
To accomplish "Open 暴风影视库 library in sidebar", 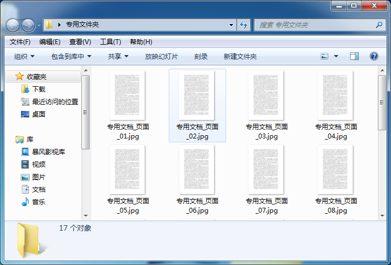I will pos(48,152).
